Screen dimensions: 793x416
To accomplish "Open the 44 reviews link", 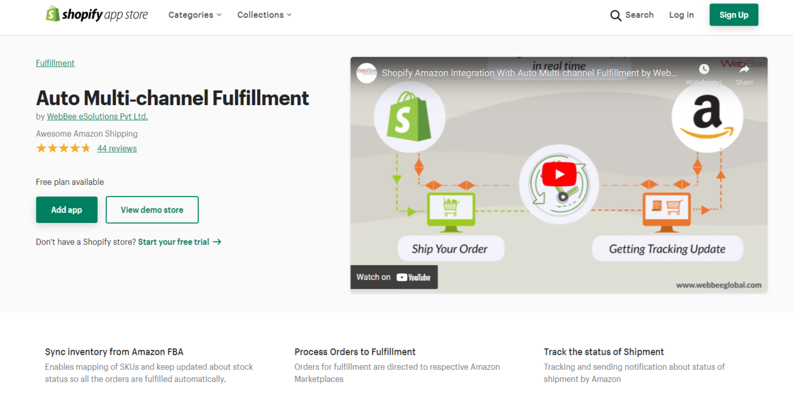I will (117, 148).
